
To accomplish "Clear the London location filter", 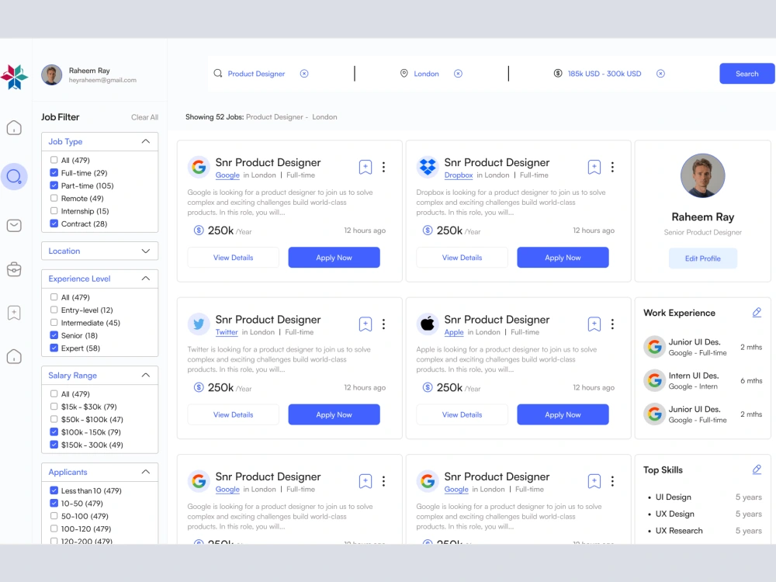I will pos(459,74).
